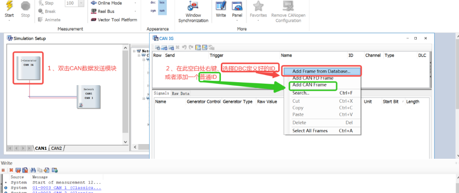Sort frames by the Name column header
The width and height of the screenshot is (459, 193).
(x=313, y=55)
